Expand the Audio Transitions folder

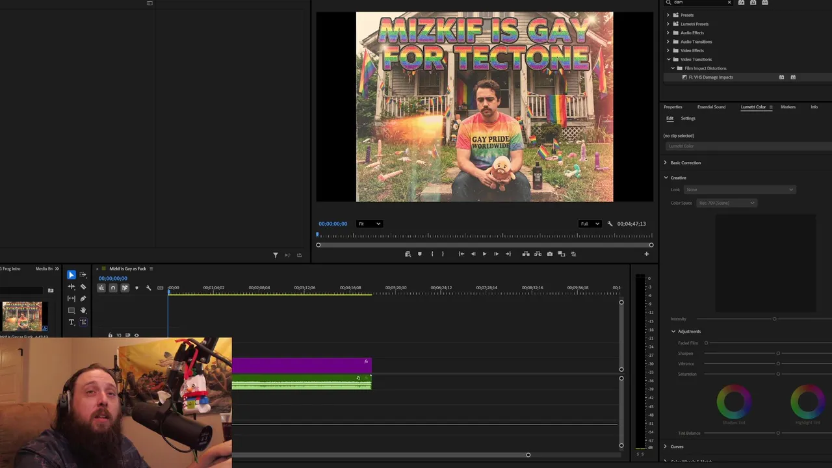(668, 42)
